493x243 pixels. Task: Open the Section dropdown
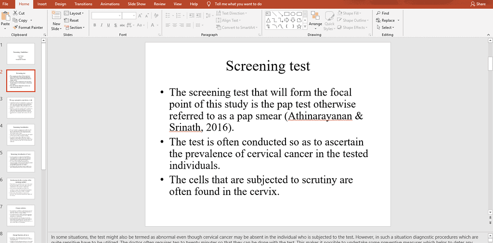(x=75, y=27)
